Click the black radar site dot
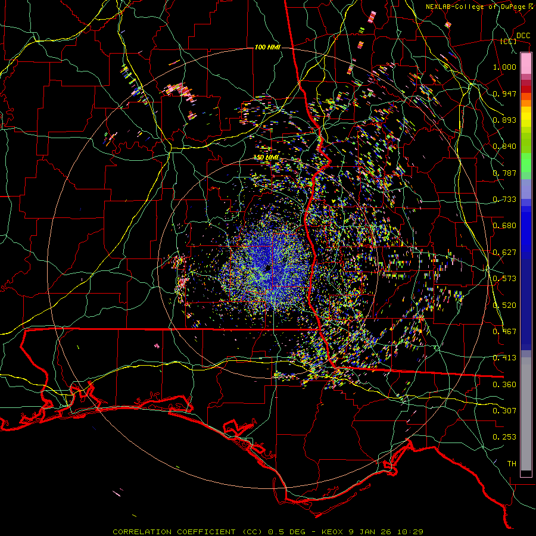The width and height of the screenshot is (536, 536). pos(269,267)
